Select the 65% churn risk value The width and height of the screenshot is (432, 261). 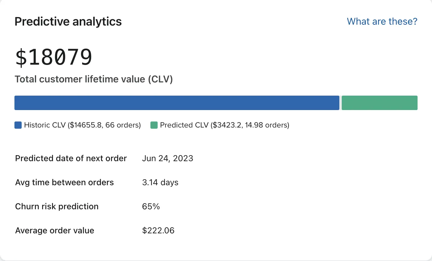151,207
